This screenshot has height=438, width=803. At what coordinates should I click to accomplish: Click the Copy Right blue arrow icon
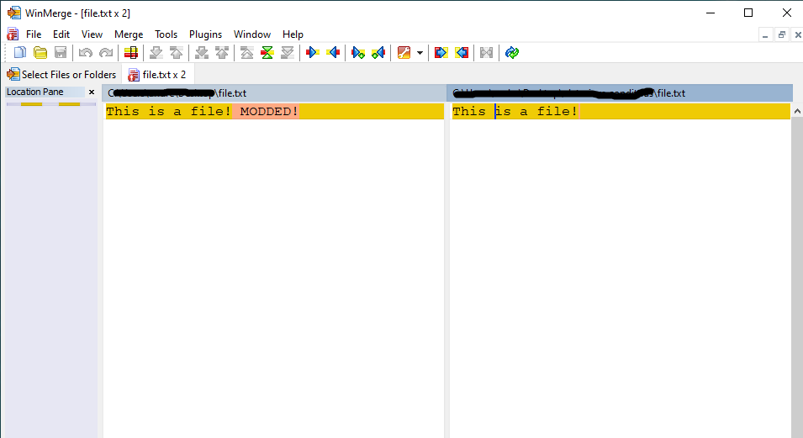coord(313,52)
